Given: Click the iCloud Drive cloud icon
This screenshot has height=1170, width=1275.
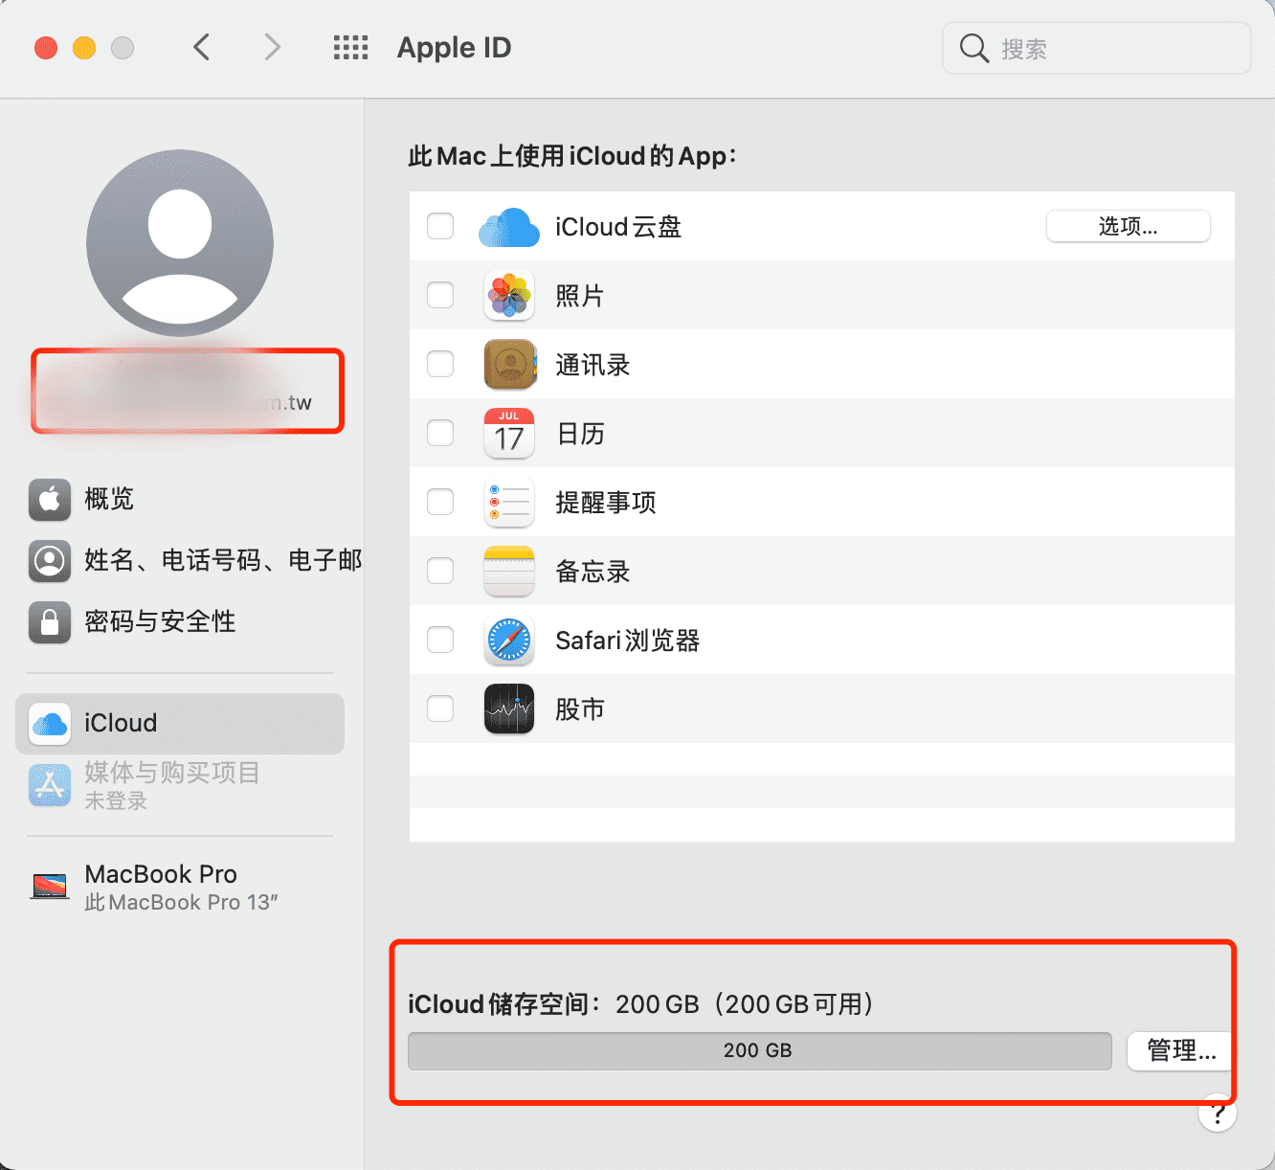Looking at the screenshot, I should tap(508, 227).
